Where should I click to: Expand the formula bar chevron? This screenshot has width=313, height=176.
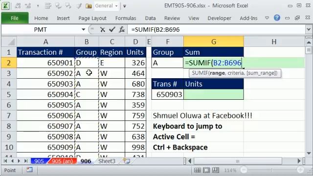(309, 29)
